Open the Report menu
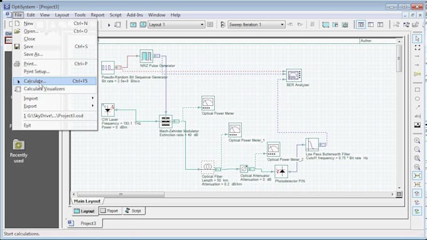 (x=97, y=15)
